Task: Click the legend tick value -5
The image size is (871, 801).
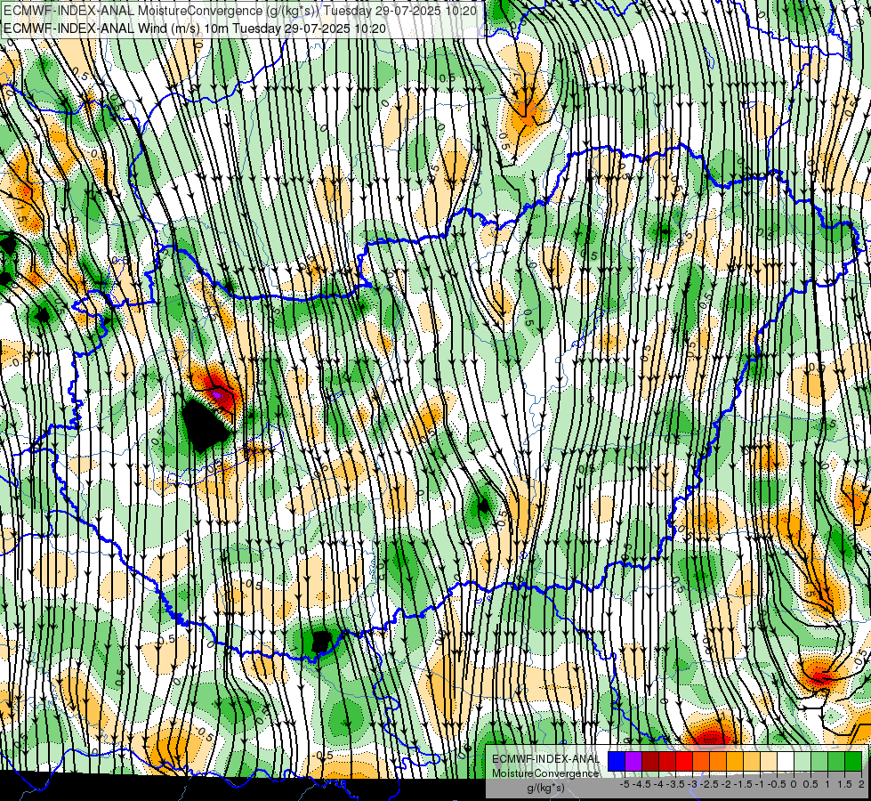Action: [625, 784]
